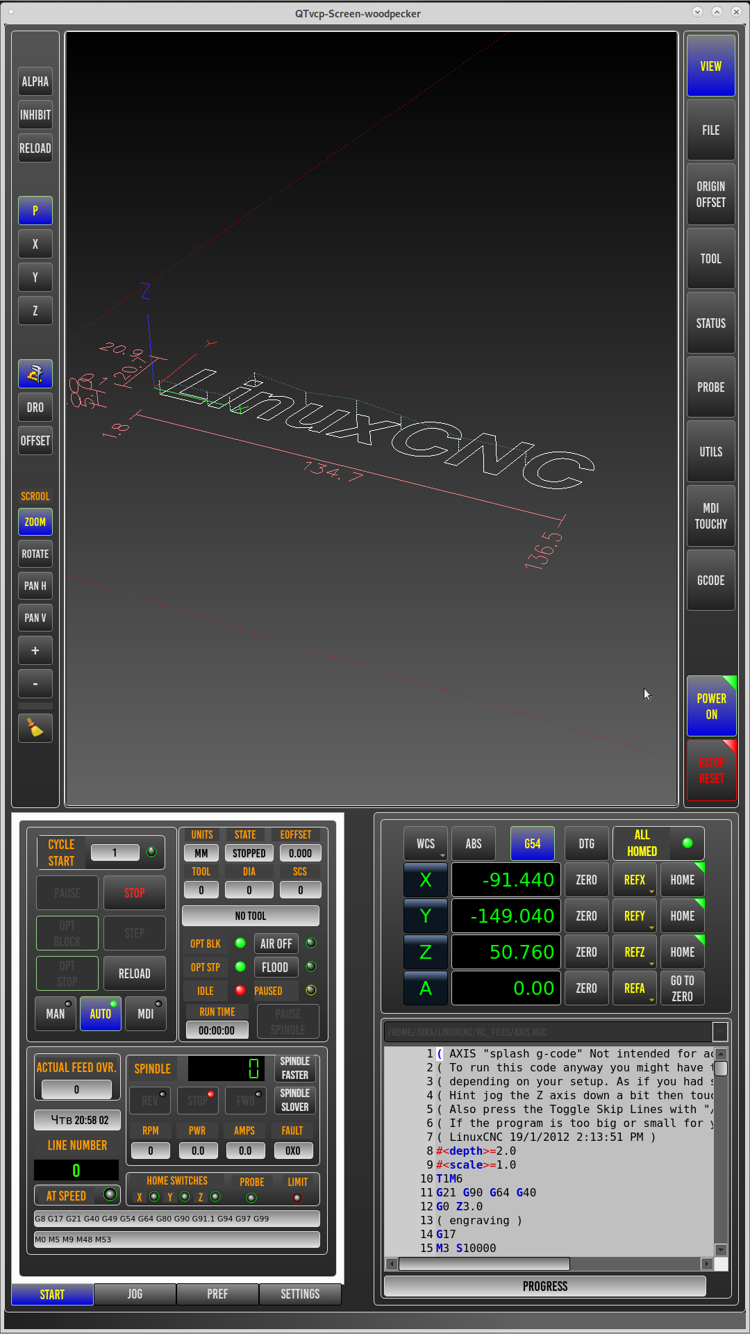
Task: Click the CYCLE START button
Action: (x=61, y=853)
